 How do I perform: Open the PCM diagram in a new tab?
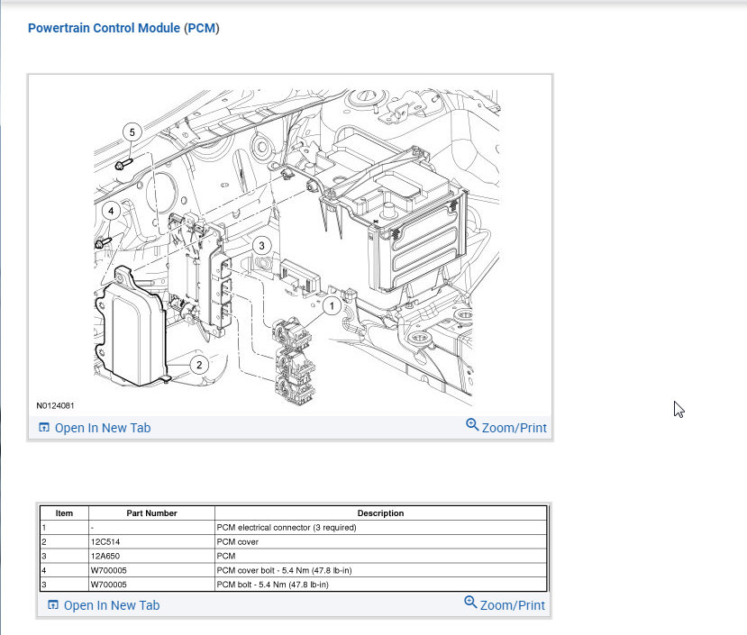coord(95,428)
